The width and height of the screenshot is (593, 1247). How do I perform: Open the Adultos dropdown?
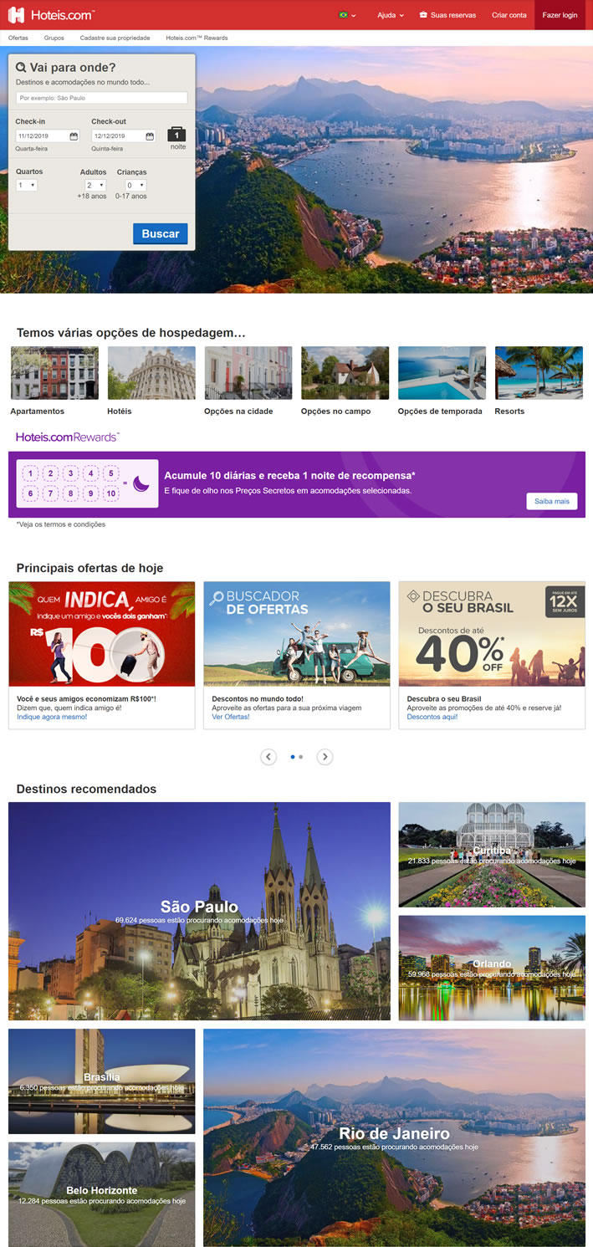pyautogui.click(x=95, y=185)
